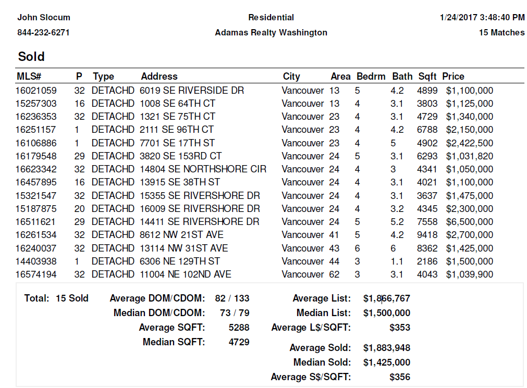Click the price $2,700,000
This screenshot has height=388, width=527.
[470, 235]
